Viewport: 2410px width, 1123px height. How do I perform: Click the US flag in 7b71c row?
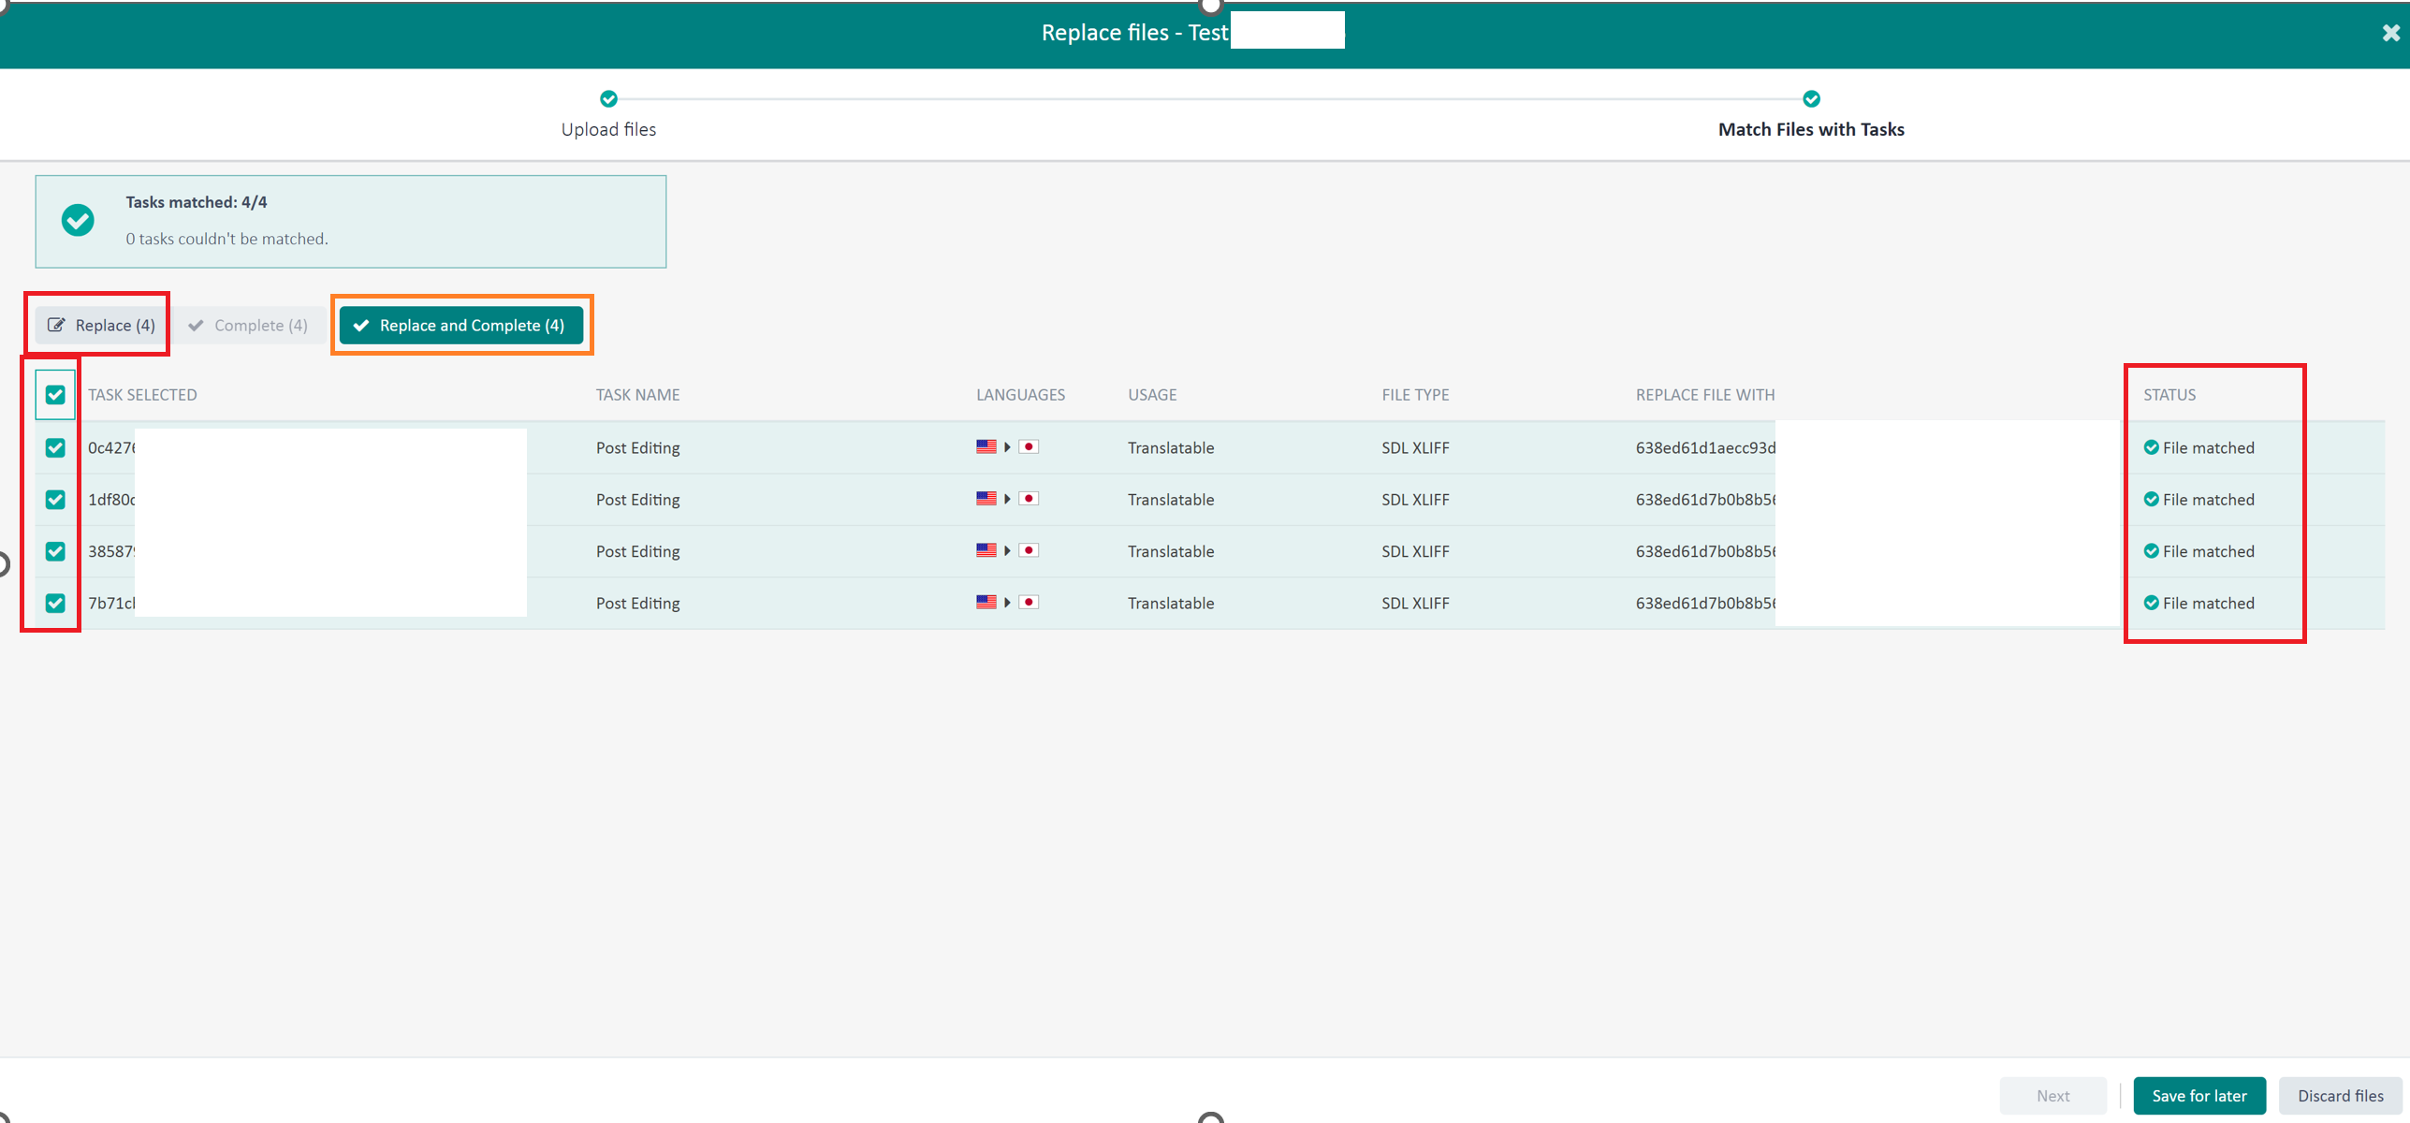click(986, 602)
